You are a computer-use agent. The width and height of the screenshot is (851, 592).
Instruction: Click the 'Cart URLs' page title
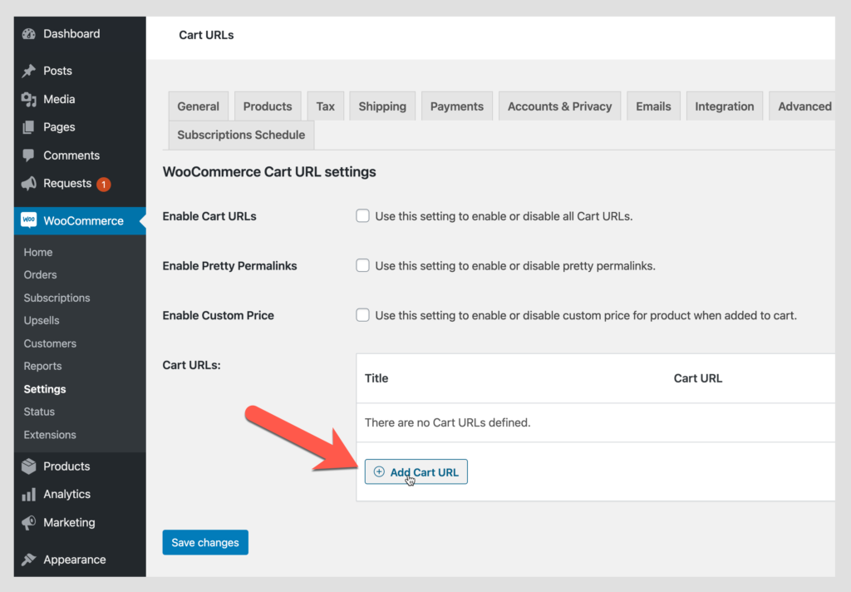tap(206, 35)
